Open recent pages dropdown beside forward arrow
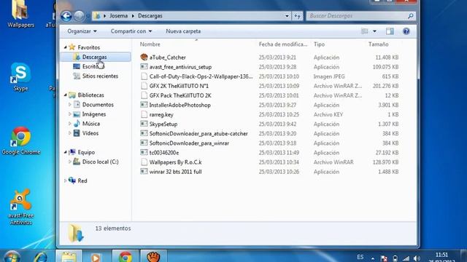This screenshot has width=467, height=262. click(88, 16)
